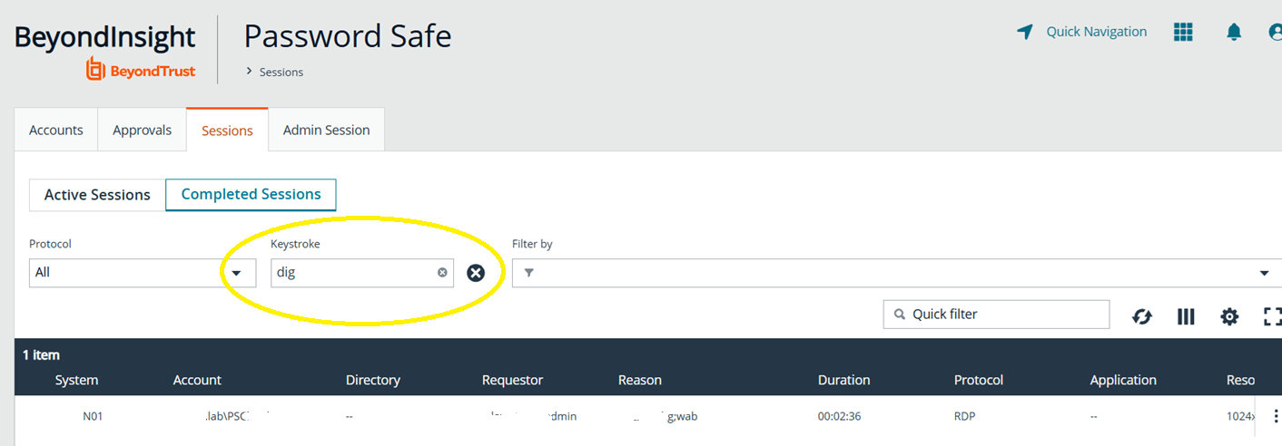1282x446 pixels.
Task: Select the Sessions tab
Action: 227,130
